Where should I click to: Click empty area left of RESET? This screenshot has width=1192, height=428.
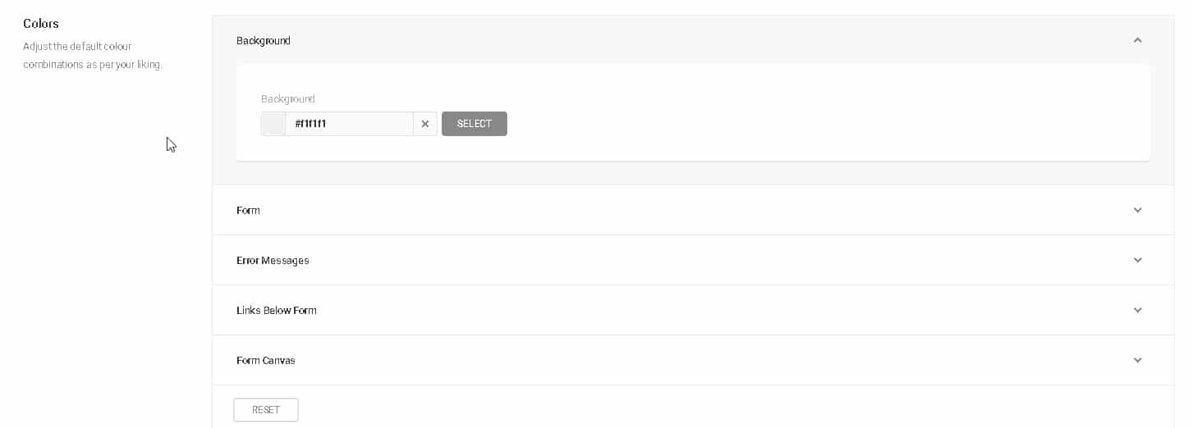pos(222,409)
